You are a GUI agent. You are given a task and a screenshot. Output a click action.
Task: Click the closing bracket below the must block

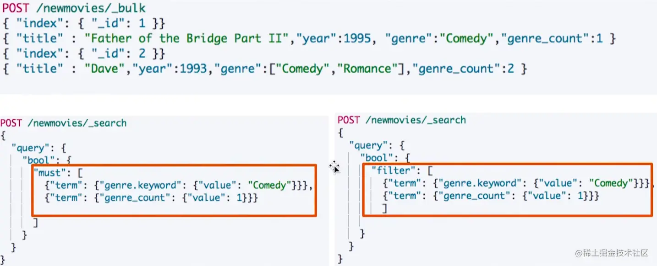coord(36,223)
